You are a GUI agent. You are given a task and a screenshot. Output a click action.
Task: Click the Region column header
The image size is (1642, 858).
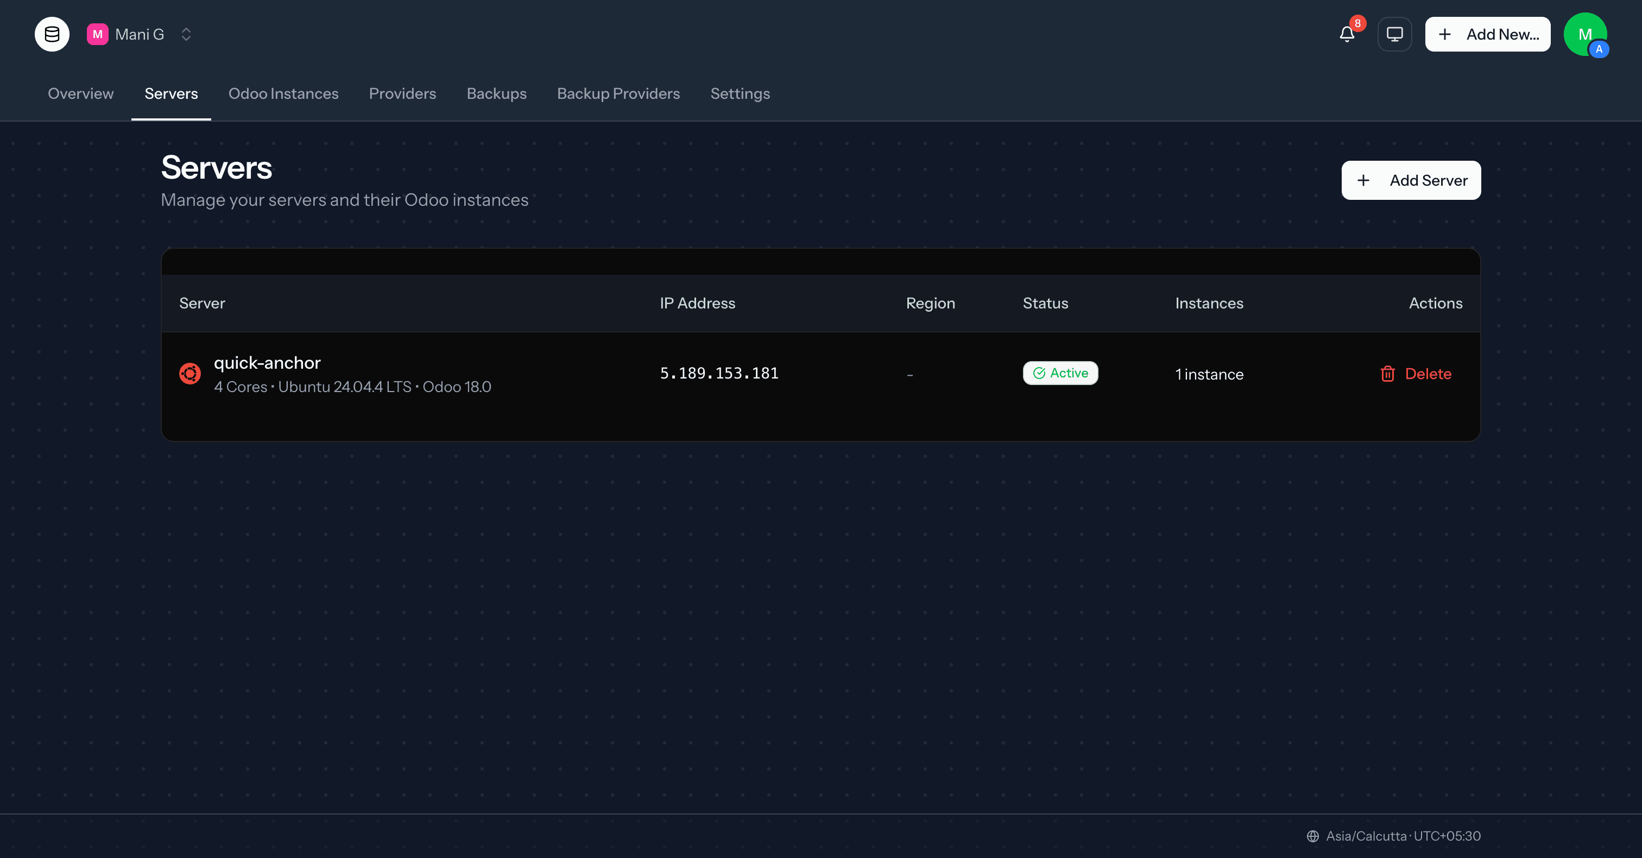(931, 304)
